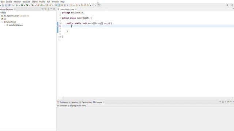Screen dimensions: 234x131
Task: Select sumofdigits.java file in tree
Action: [x=15, y=25]
